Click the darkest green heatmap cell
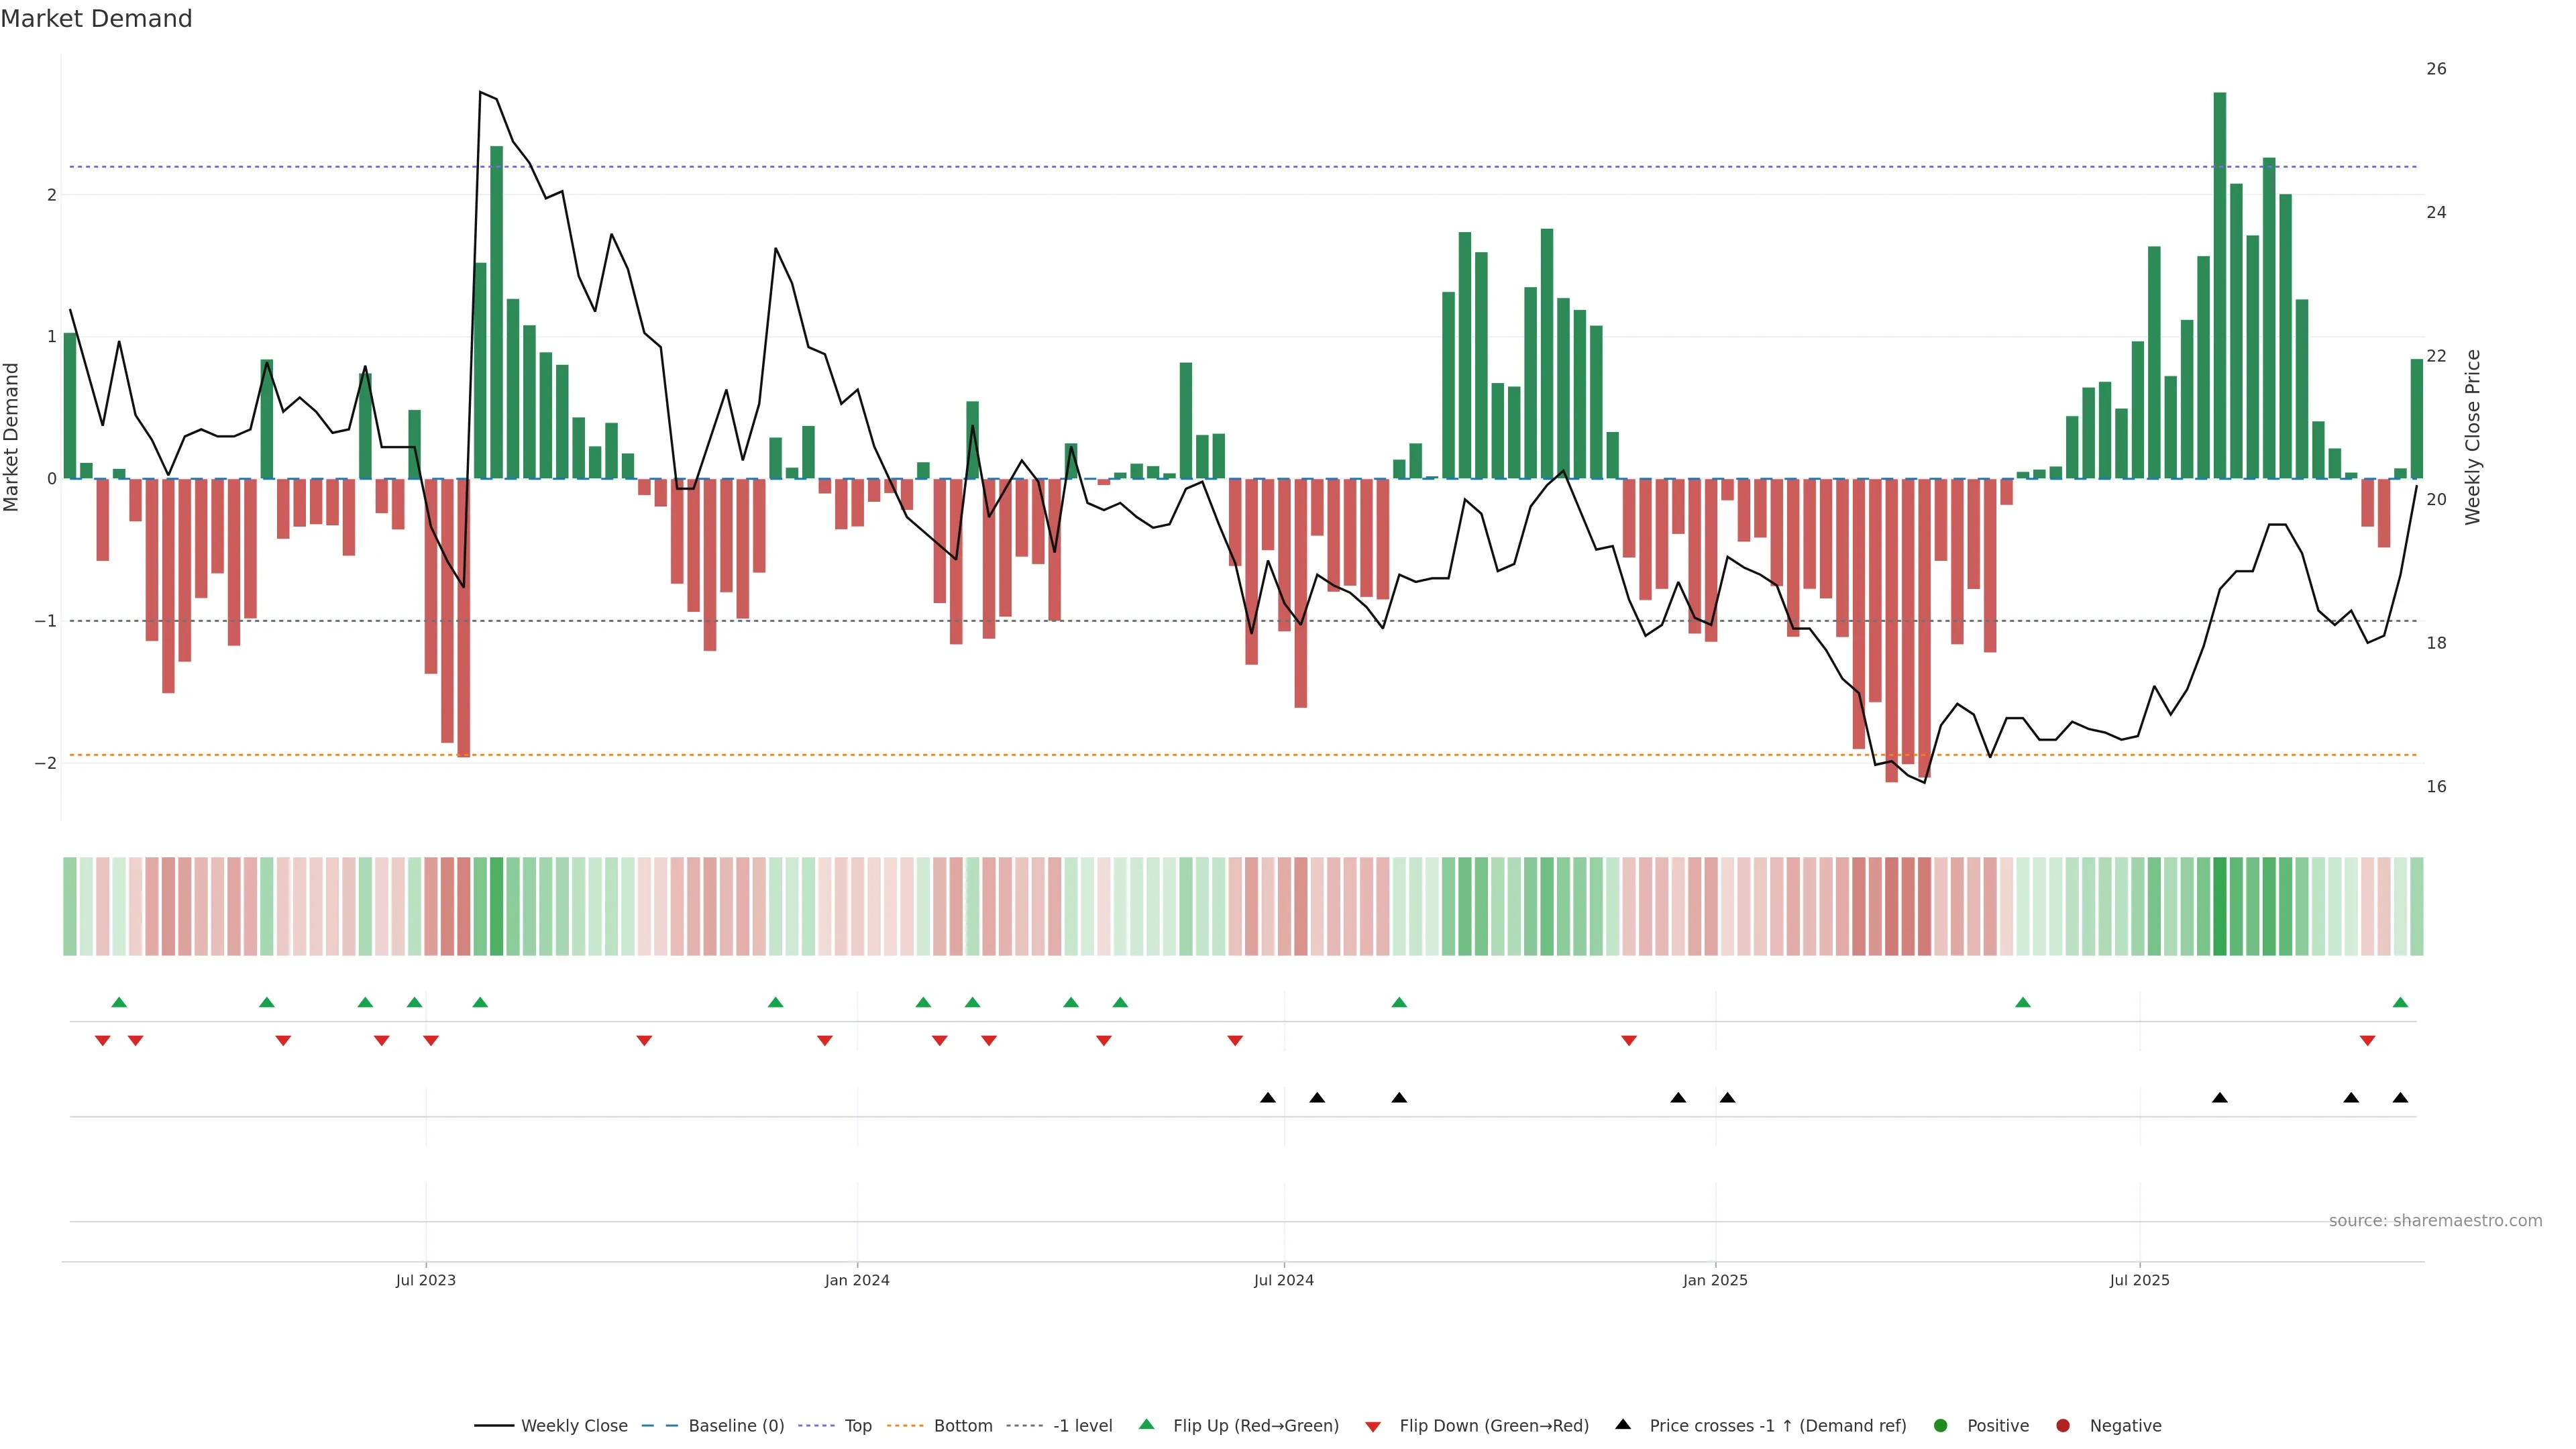2576x1449 pixels. (2220, 906)
